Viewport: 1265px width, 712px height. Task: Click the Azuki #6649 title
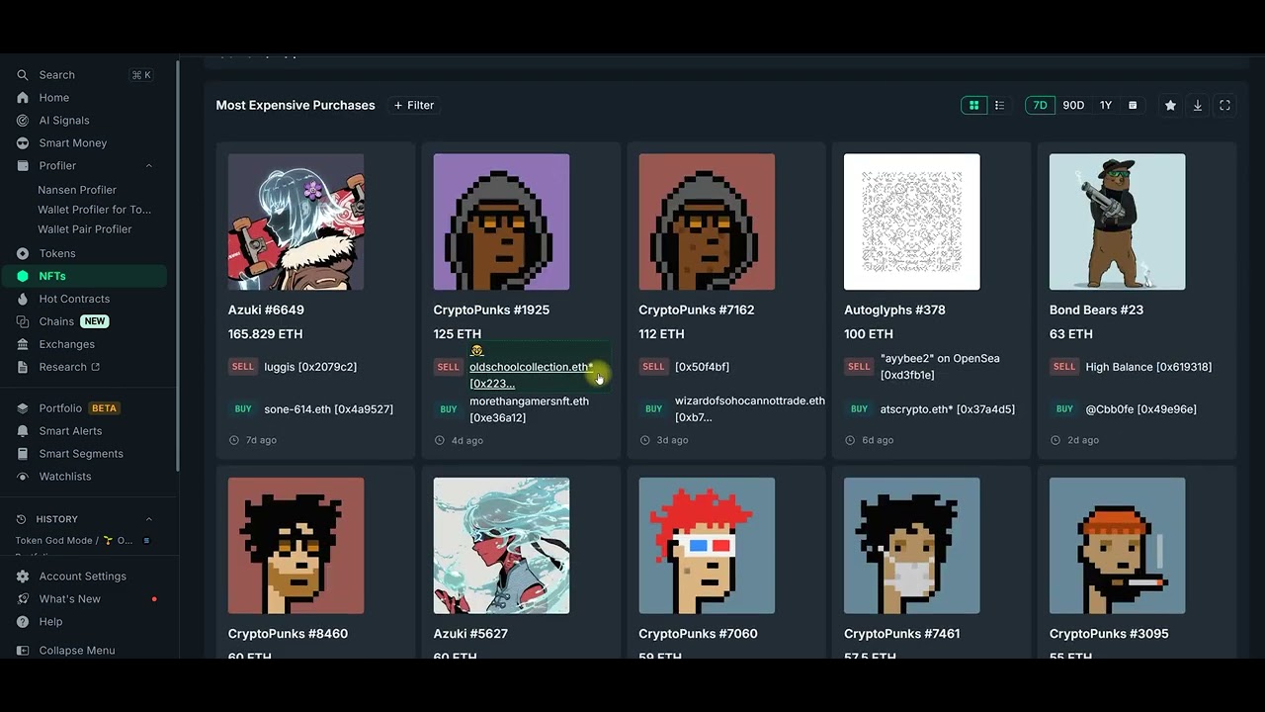point(266,310)
